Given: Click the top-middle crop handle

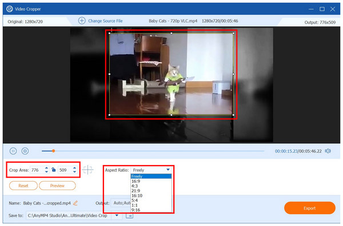Looking at the screenshot, I should (171, 33).
